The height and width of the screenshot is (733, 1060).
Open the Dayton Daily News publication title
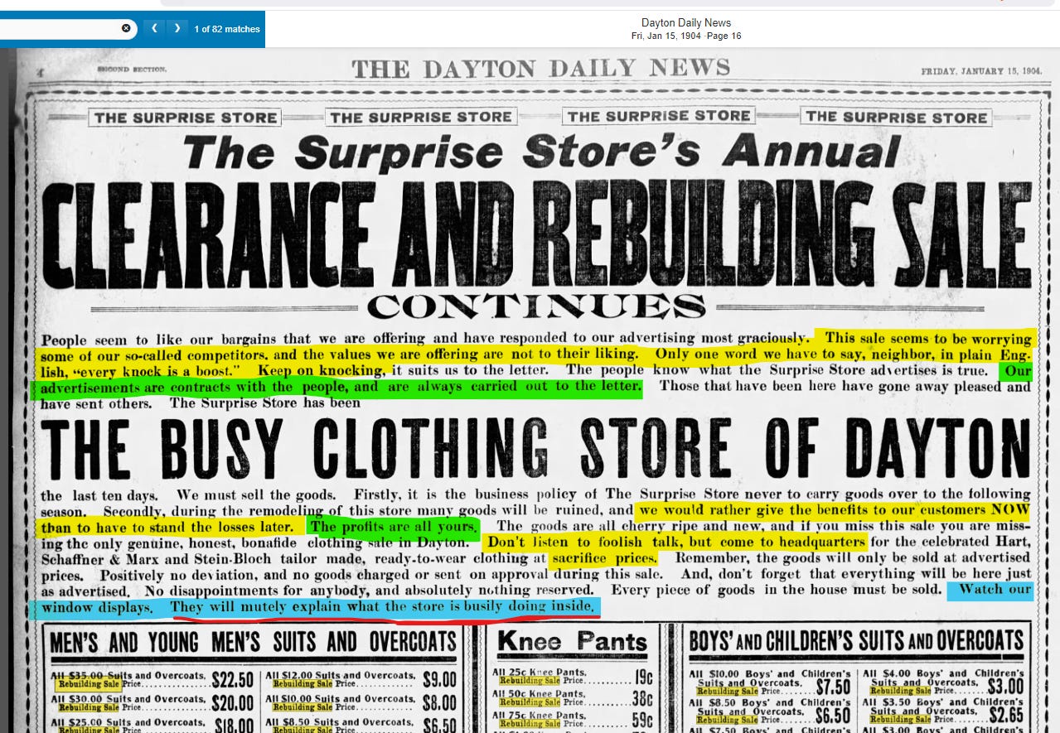686,22
